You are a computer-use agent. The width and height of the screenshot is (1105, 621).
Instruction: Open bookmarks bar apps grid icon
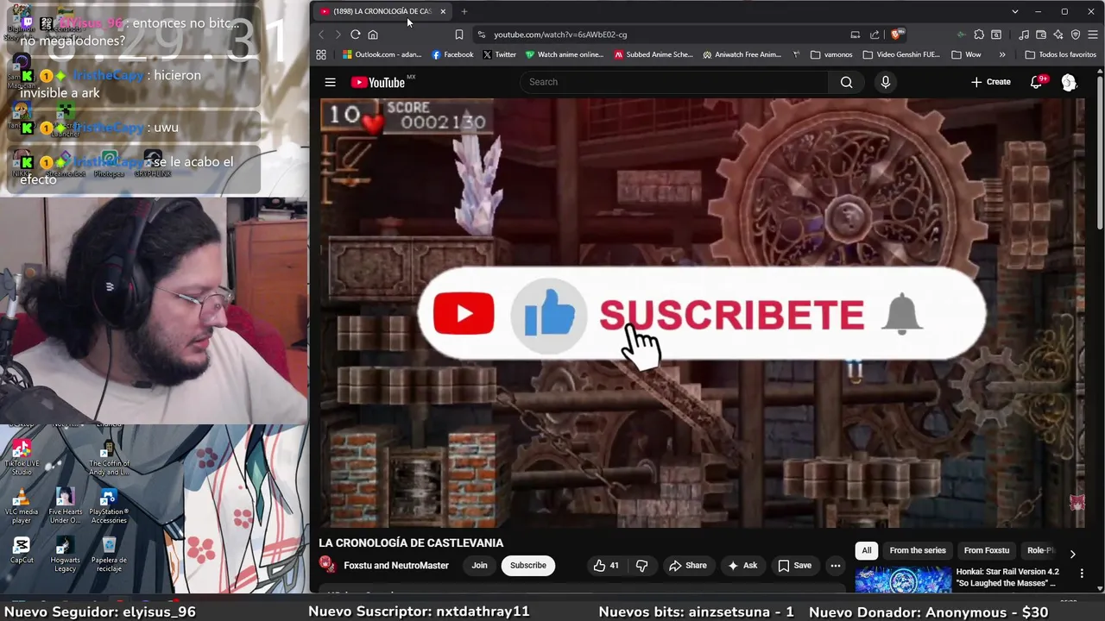point(321,54)
